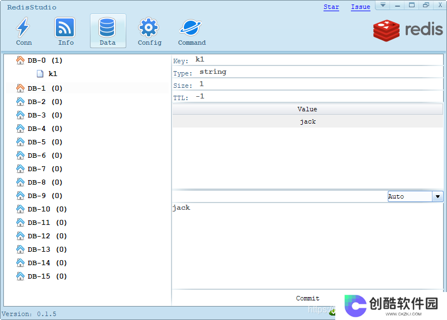The width and height of the screenshot is (447, 320).
Task: Click the DB-6 house icon
Action: click(20, 156)
